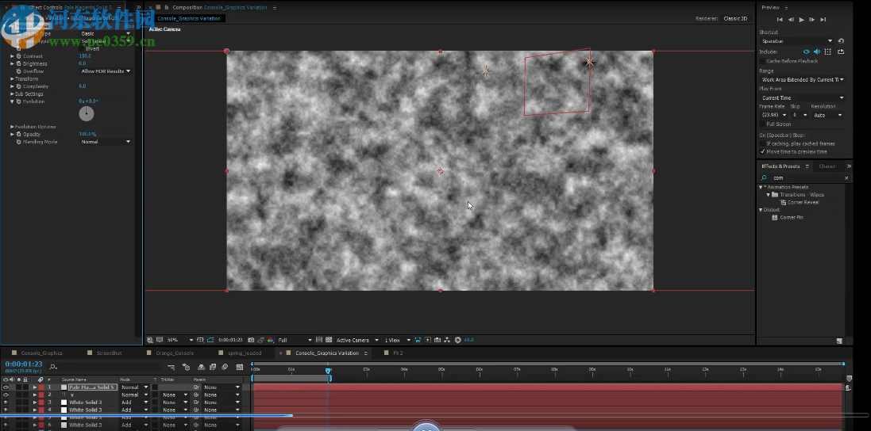Click the Contrast value 100.0

(x=84, y=56)
